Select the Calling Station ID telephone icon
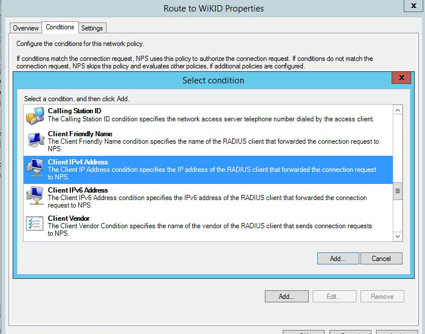The image size is (425, 334). coord(35,116)
